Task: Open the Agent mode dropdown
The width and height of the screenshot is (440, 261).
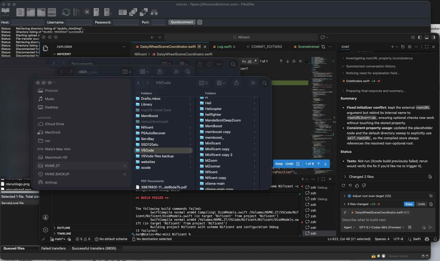Action: tap(349, 227)
